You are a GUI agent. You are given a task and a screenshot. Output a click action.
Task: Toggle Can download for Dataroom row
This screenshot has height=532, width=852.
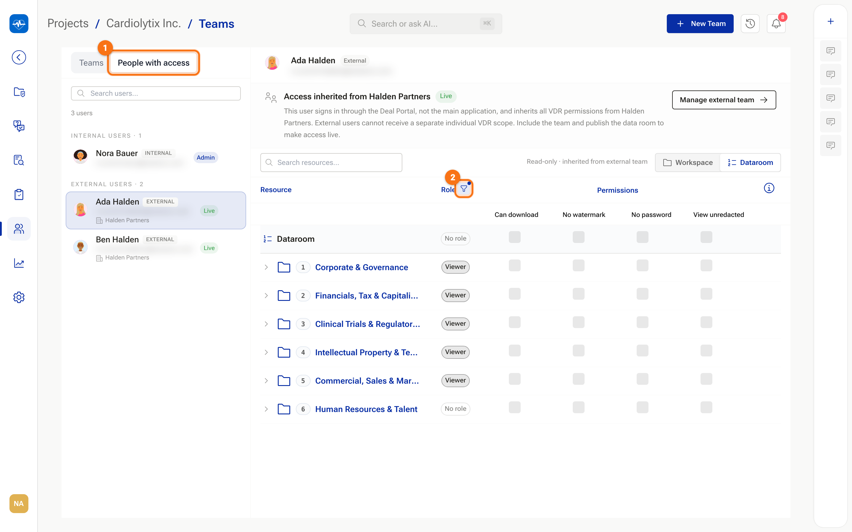(514, 237)
